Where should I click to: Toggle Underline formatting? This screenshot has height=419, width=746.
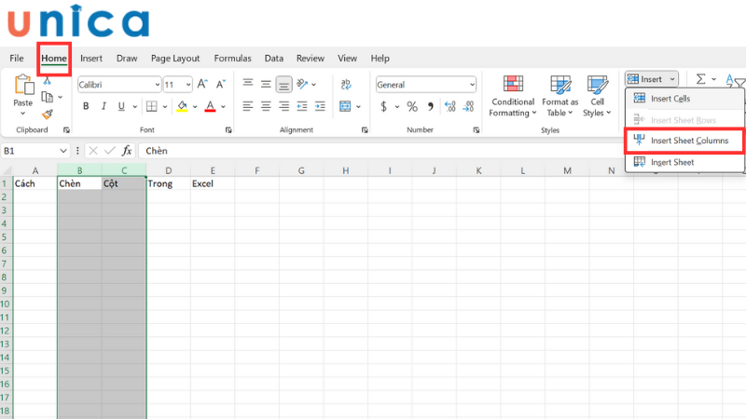coord(122,107)
